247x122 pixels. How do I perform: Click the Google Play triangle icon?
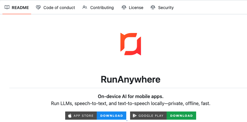tap(134, 116)
